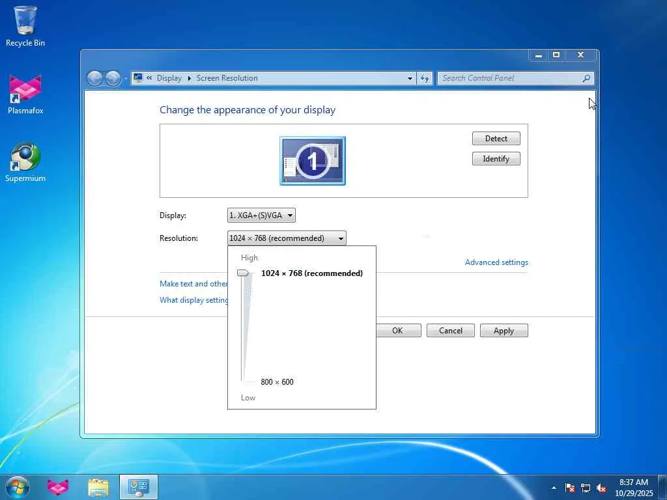Click the Control Panel taskbar button

139,487
